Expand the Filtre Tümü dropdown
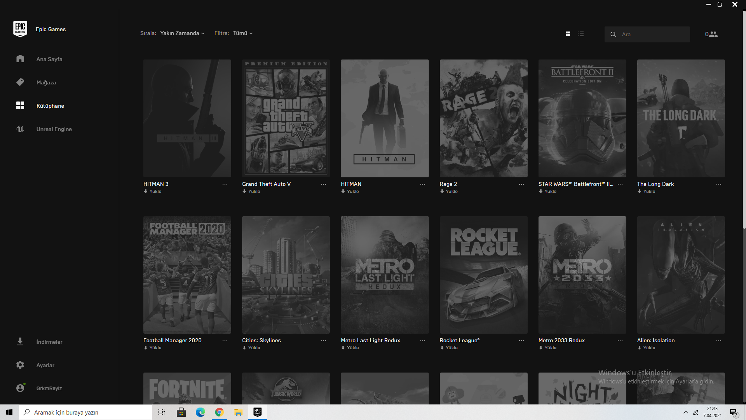This screenshot has height=420, width=746. click(243, 33)
